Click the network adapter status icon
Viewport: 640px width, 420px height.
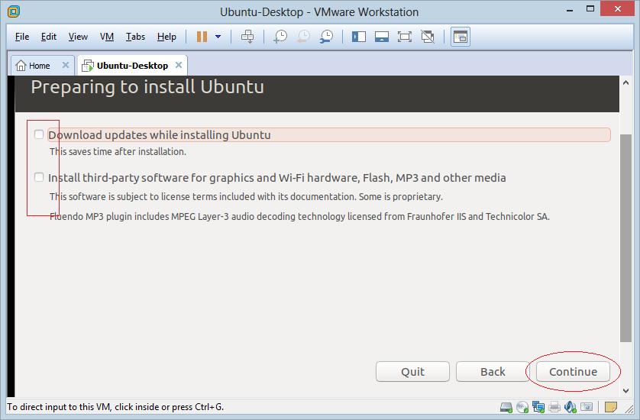(x=538, y=407)
